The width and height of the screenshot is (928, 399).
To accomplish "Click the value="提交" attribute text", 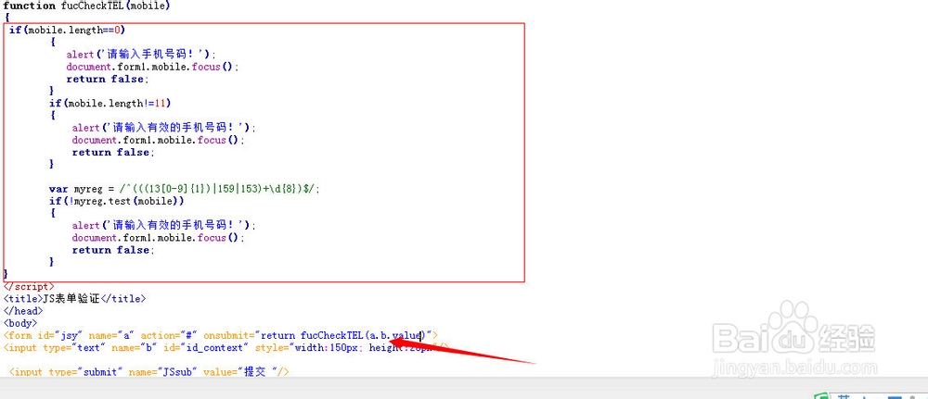I will pos(238,372).
